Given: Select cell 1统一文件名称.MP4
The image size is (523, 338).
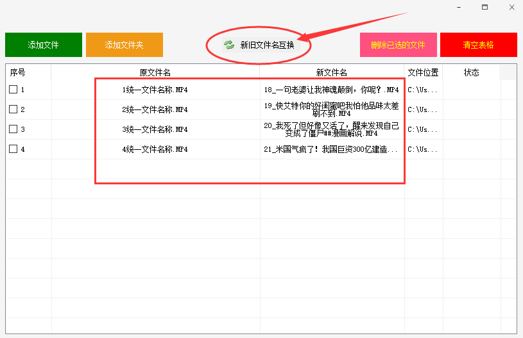Looking at the screenshot, I should (x=155, y=90).
